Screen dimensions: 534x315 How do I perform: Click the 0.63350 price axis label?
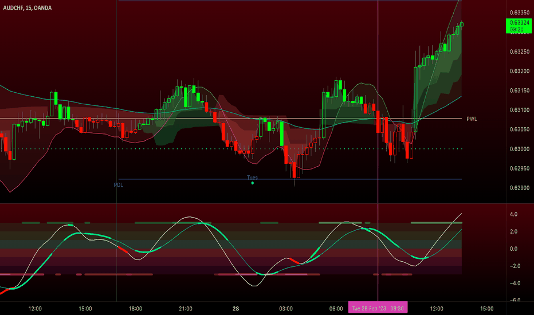click(x=520, y=13)
